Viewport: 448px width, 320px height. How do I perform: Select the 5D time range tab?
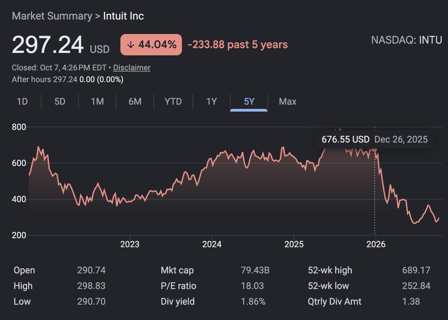[60, 101]
